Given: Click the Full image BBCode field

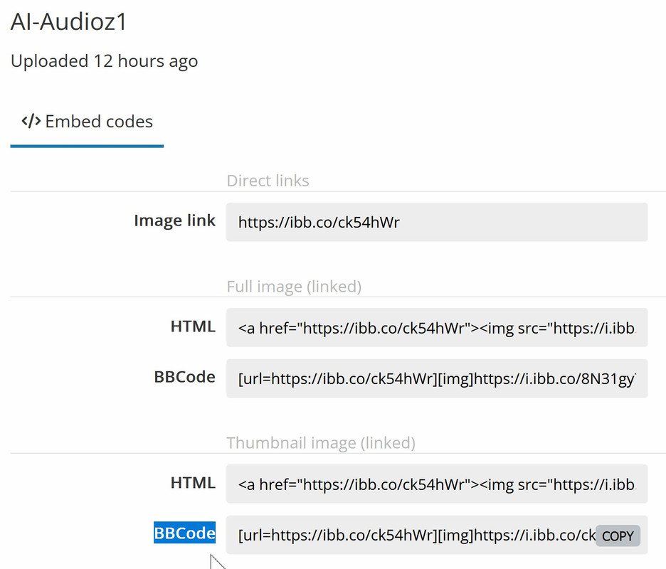Looking at the screenshot, I should click(437, 378).
